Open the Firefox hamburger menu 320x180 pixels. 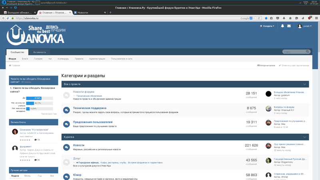click(316, 18)
